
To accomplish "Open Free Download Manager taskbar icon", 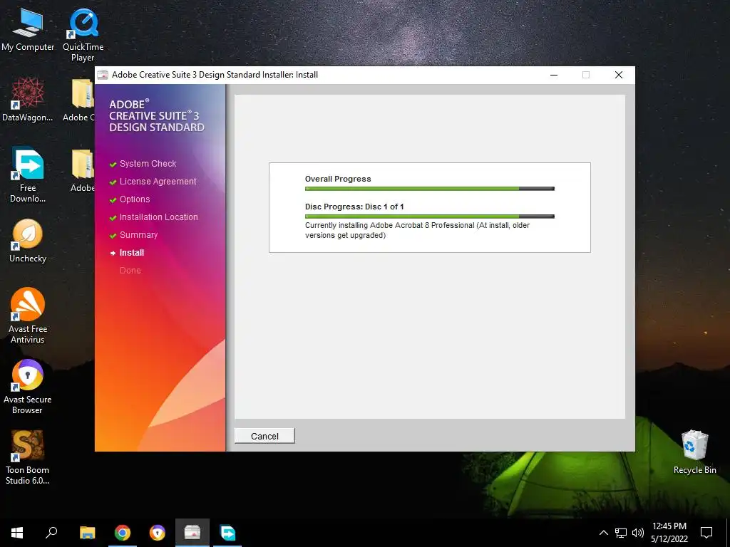I will (227, 533).
